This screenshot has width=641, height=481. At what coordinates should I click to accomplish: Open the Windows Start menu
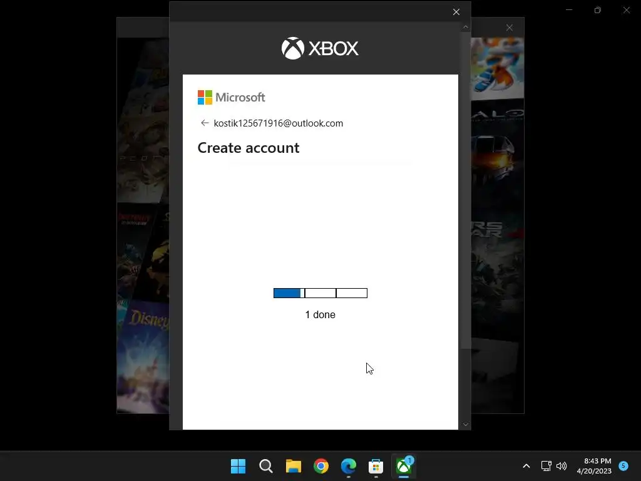(x=238, y=466)
